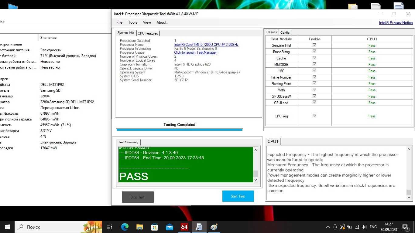Open the Mail app from the taskbar
Image resolution: width=415 pixels, height=233 pixels.
click(170, 227)
